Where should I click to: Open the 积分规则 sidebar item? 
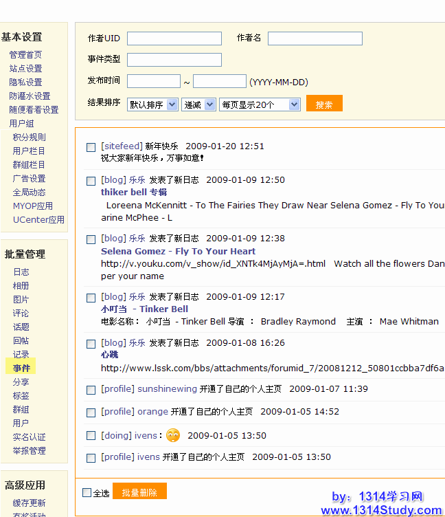click(x=30, y=137)
